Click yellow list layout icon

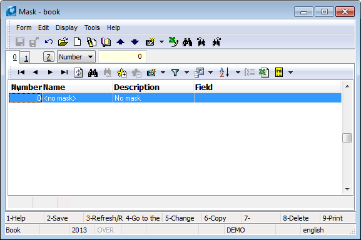click(279, 72)
